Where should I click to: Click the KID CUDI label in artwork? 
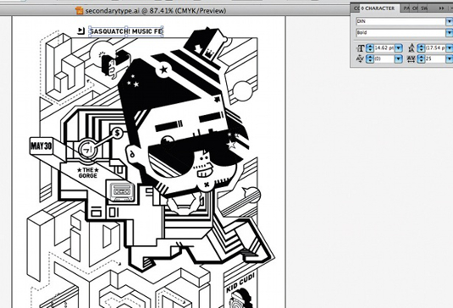coord(240,283)
